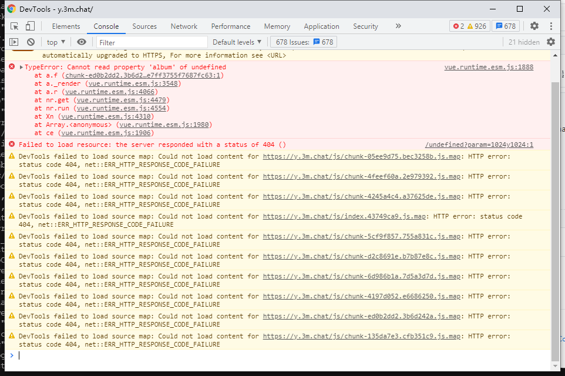
Task: Open the 678 issues badge in tab bar
Action: pyautogui.click(x=506, y=26)
